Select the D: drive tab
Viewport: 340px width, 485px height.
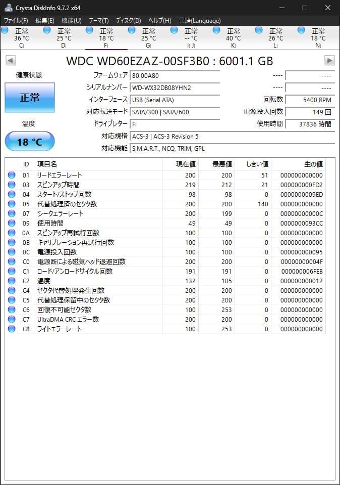click(x=64, y=38)
